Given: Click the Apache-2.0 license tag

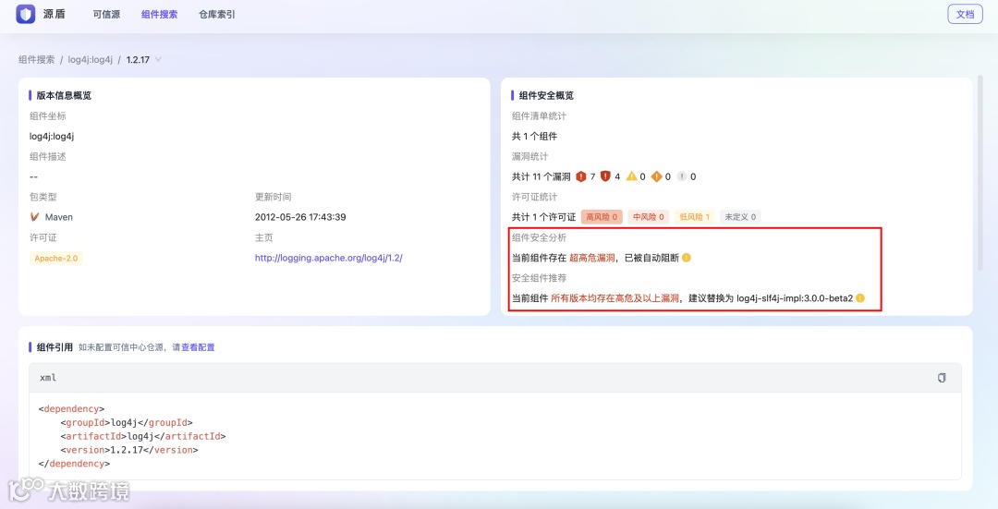Looking at the screenshot, I should [x=56, y=259].
